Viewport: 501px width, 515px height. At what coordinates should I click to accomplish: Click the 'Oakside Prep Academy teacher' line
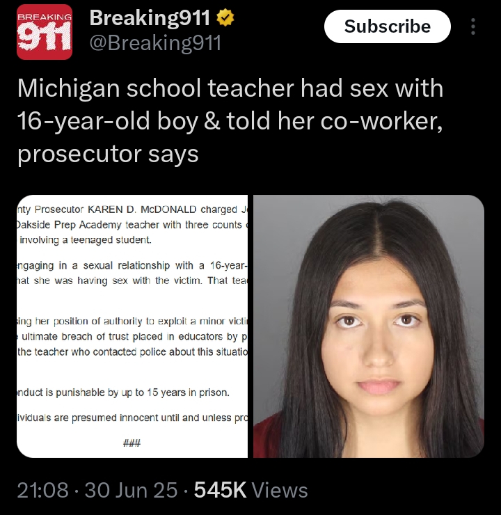pyautogui.click(x=132, y=225)
